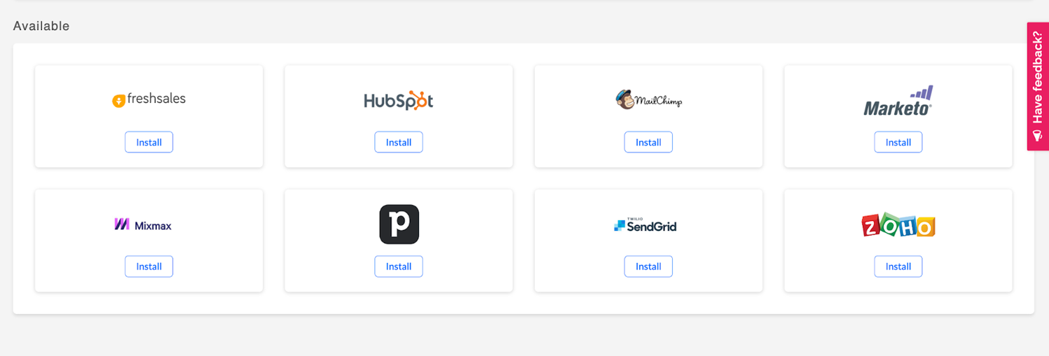This screenshot has height=356, width=1049.
Task: Click the Freshsales logo
Action: (x=149, y=99)
